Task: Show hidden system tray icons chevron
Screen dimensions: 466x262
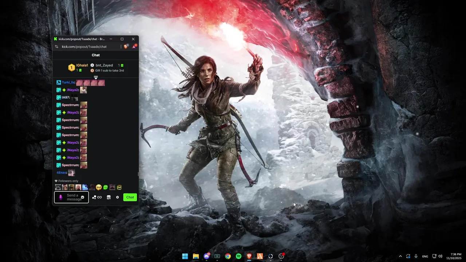Action: coord(400,256)
